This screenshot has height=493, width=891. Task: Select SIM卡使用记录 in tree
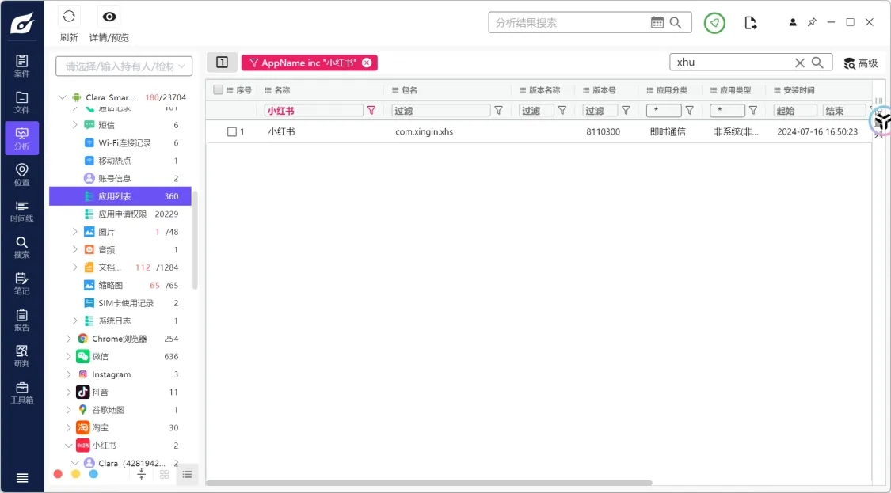(126, 303)
